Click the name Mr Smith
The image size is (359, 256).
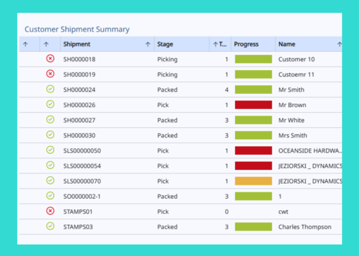pos(291,90)
